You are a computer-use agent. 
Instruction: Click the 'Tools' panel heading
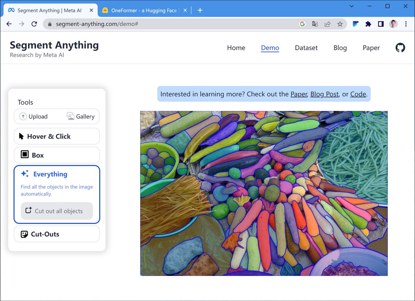pos(25,102)
